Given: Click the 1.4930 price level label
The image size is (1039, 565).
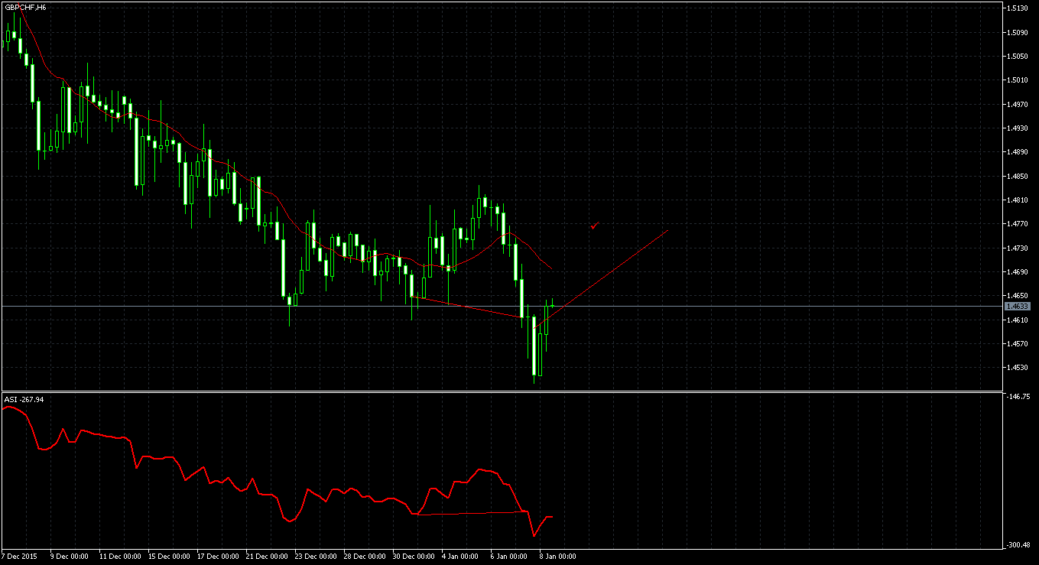Looking at the screenshot, I should 1018,128.
